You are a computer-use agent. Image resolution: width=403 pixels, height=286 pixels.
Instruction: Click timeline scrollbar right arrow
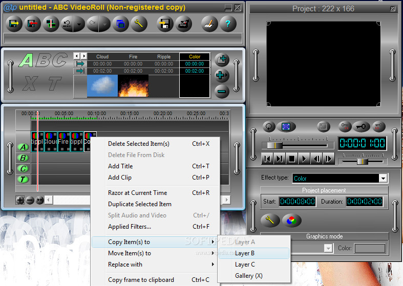click(226, 200)
